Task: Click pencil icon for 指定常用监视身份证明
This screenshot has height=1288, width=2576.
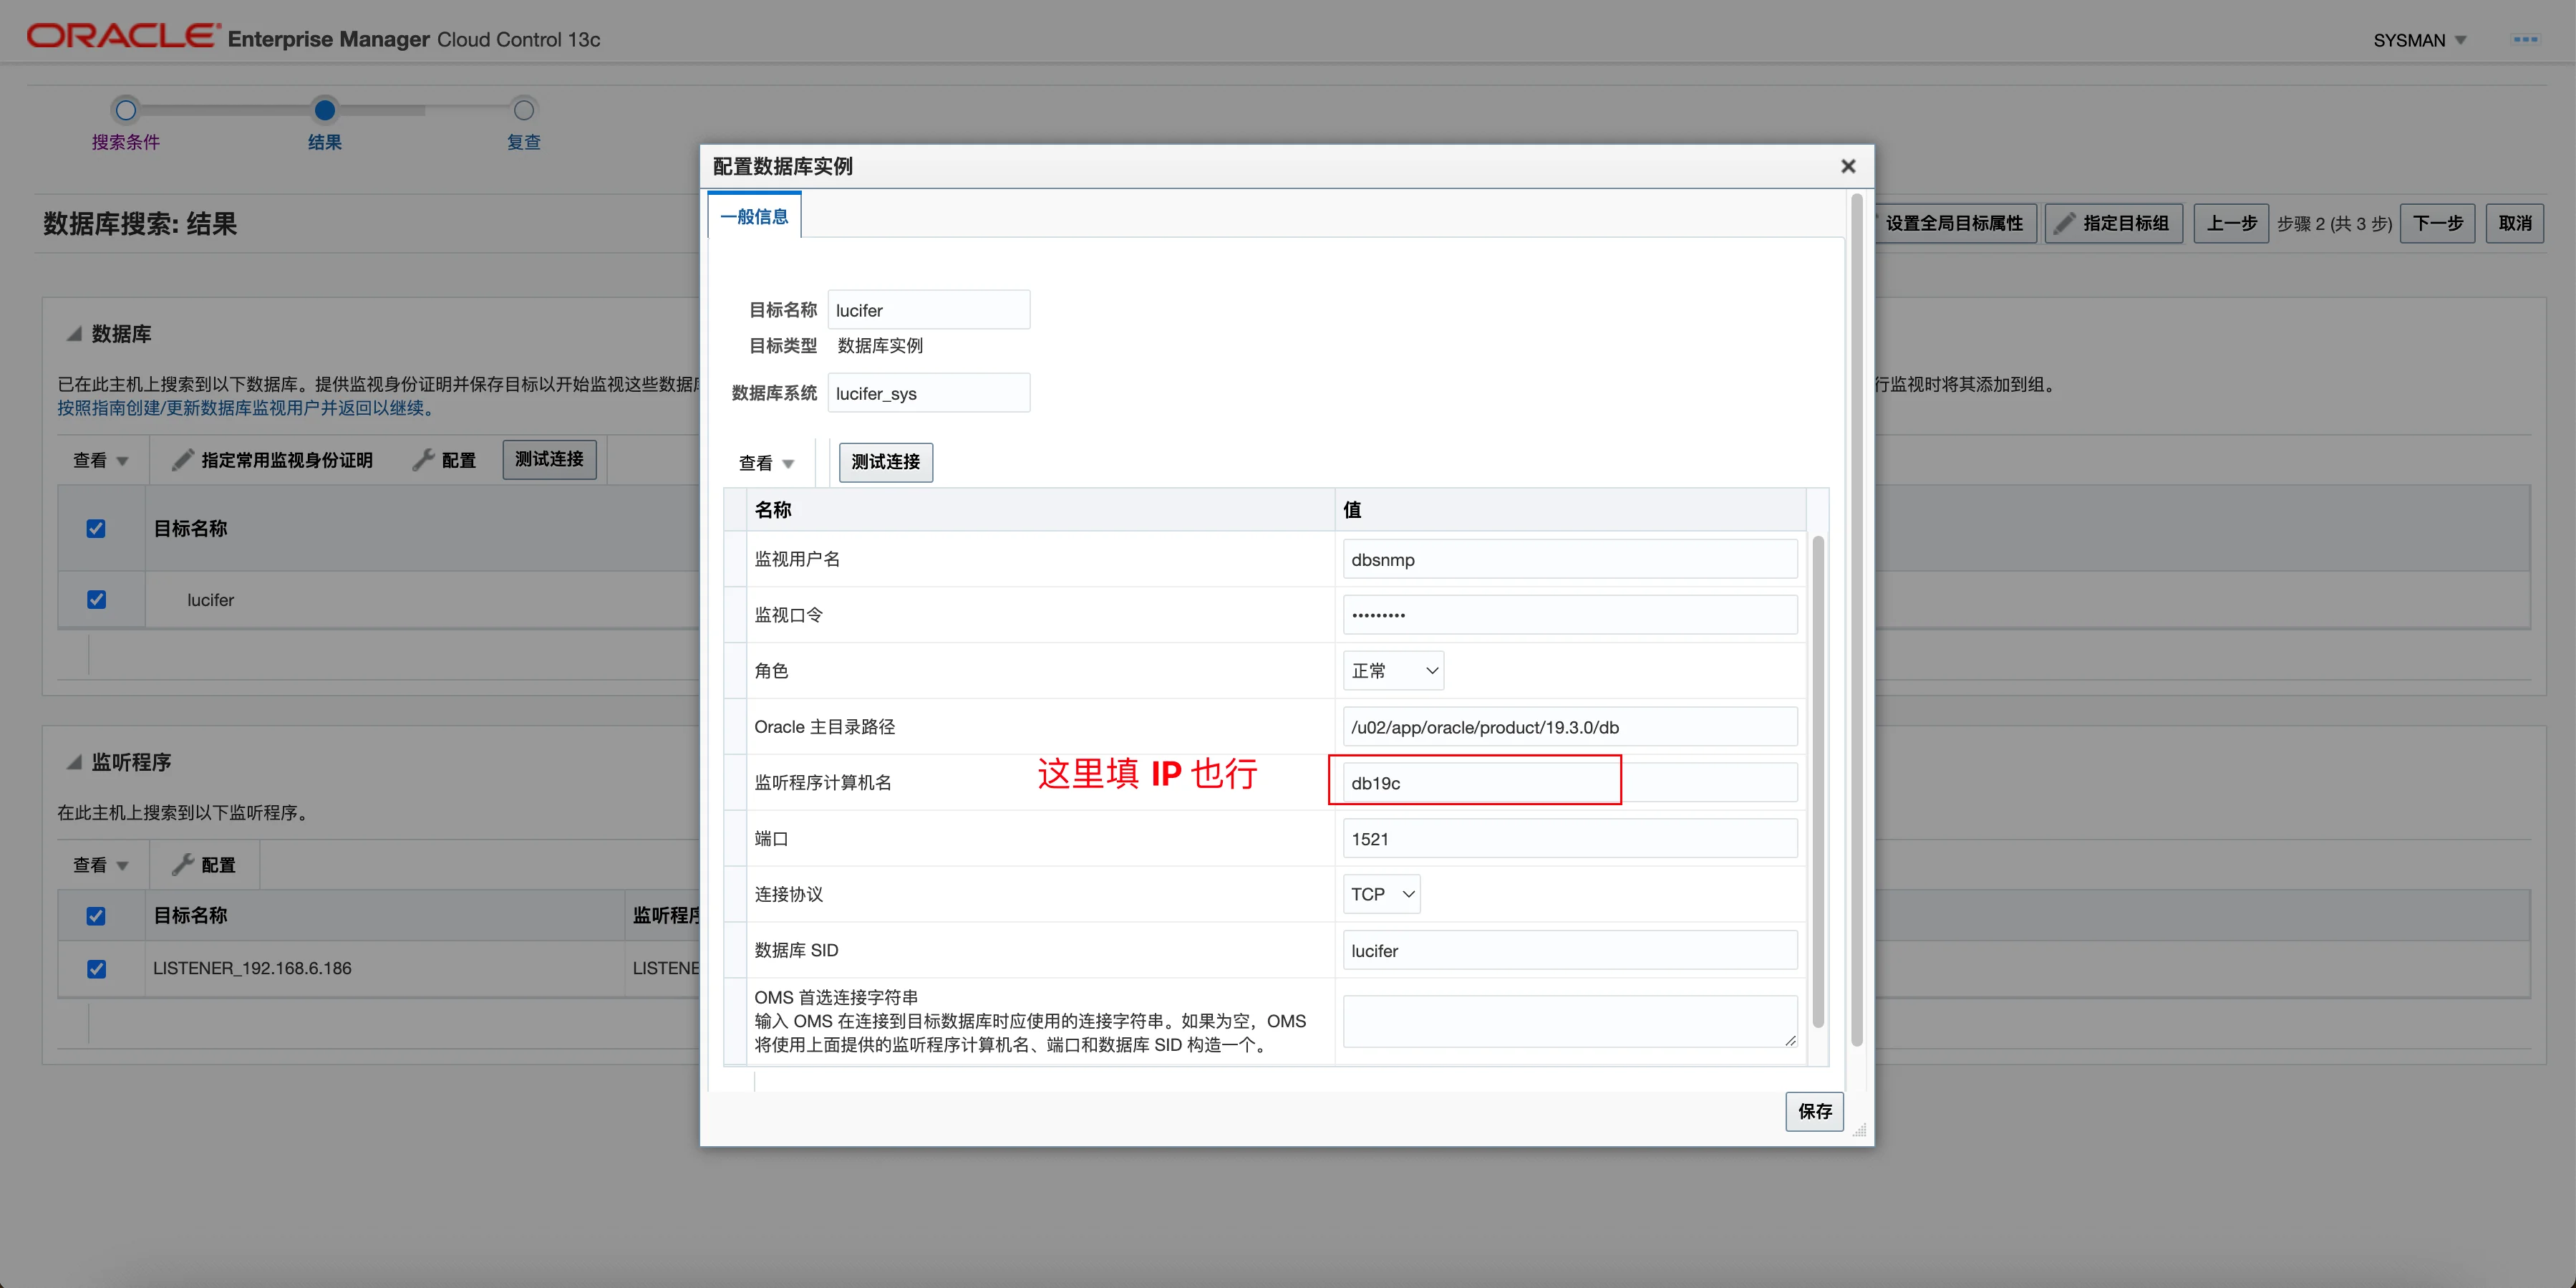Action: coord(183,459)
